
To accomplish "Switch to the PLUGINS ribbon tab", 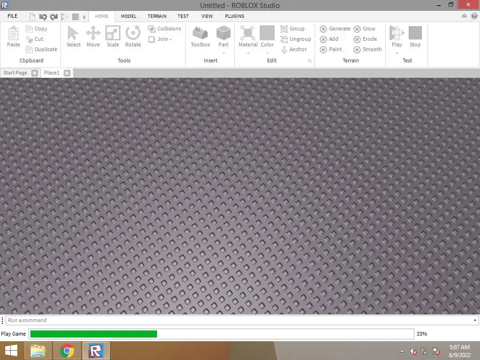I will 234,16.
